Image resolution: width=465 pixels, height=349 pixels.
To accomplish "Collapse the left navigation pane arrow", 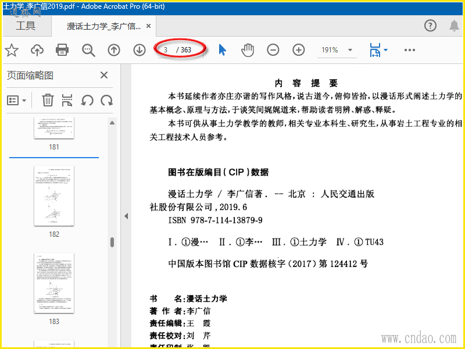I will click(x=126, y=216).
